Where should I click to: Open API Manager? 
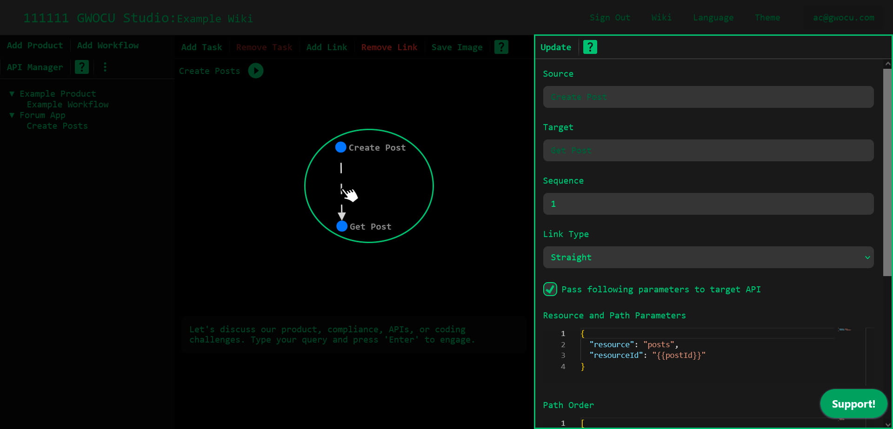pyautogui.click(x=35, y=67)
